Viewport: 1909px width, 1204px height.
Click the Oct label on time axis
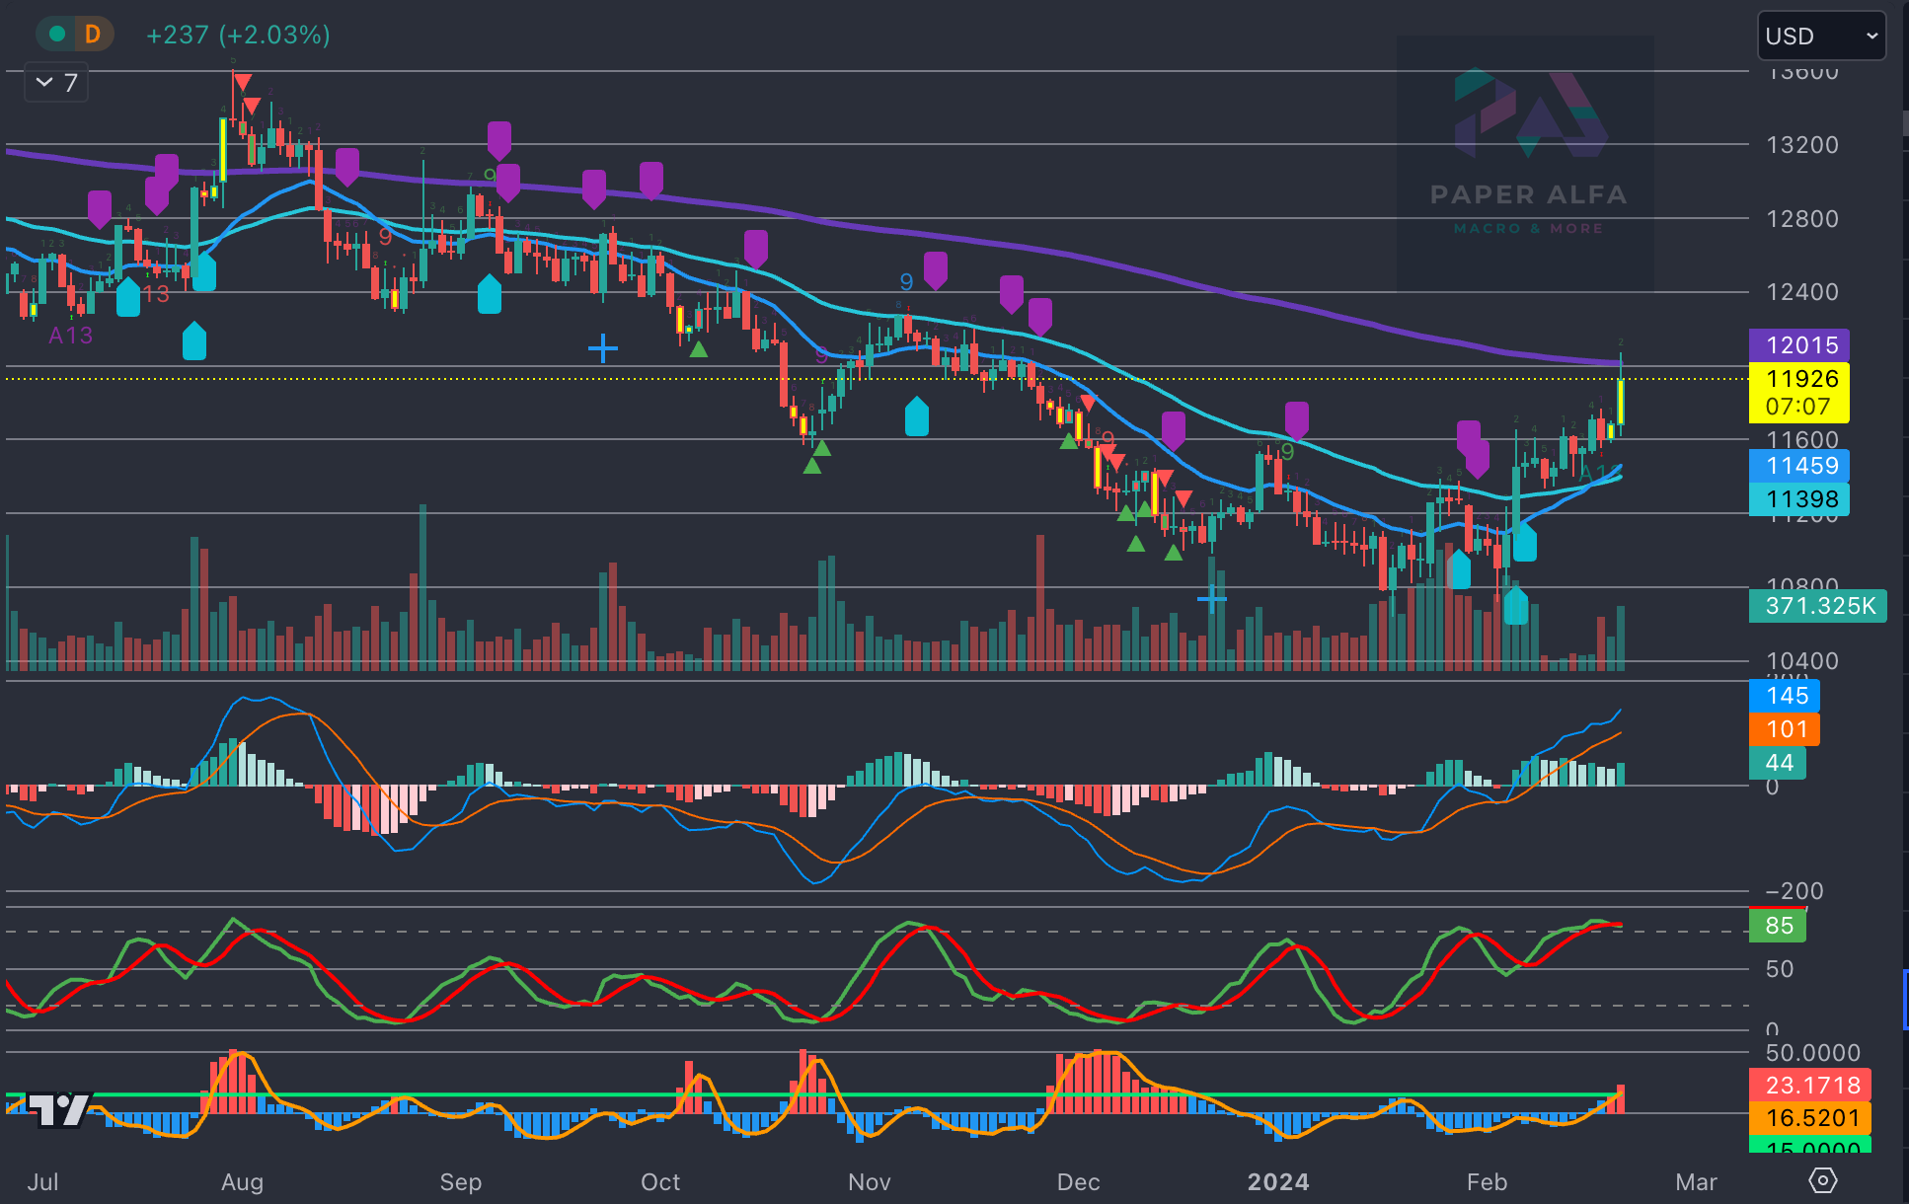(660, 1181)
